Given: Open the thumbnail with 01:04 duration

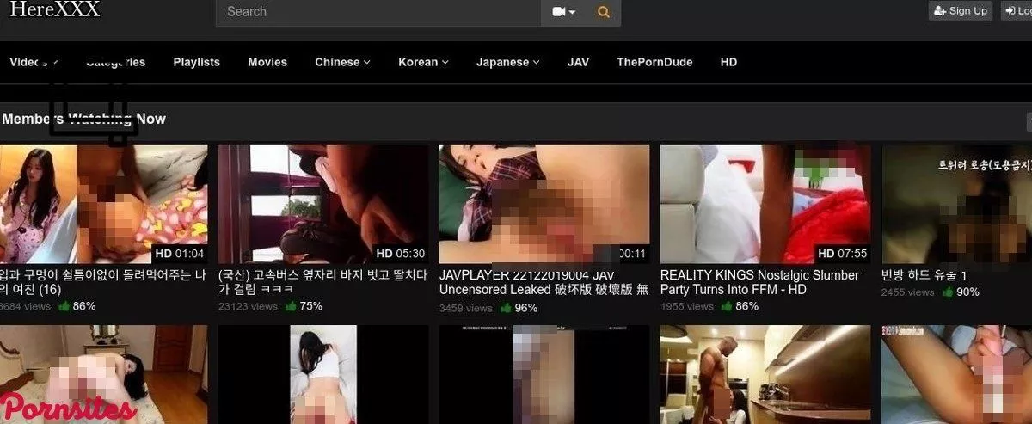Looking at the screenshot, I should pyautogui.click(x=103, y=204).
